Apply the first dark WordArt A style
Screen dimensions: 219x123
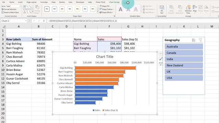(x=120, y=10)
